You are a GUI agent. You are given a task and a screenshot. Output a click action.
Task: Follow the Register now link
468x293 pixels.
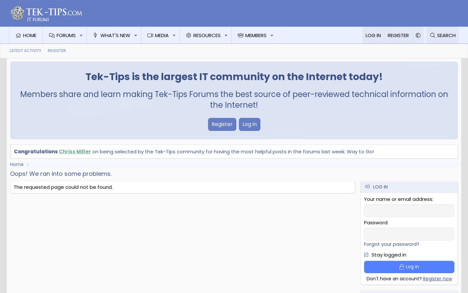click(437, 279)
